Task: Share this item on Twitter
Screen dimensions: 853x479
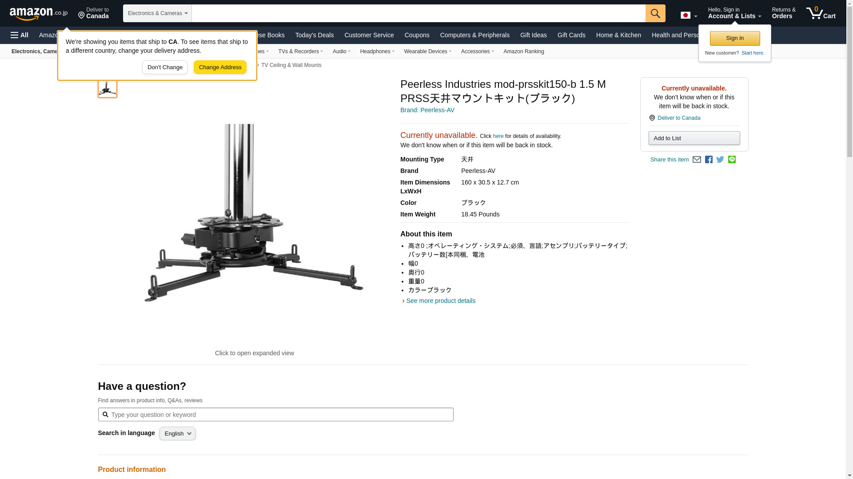Action: point(720,160)
